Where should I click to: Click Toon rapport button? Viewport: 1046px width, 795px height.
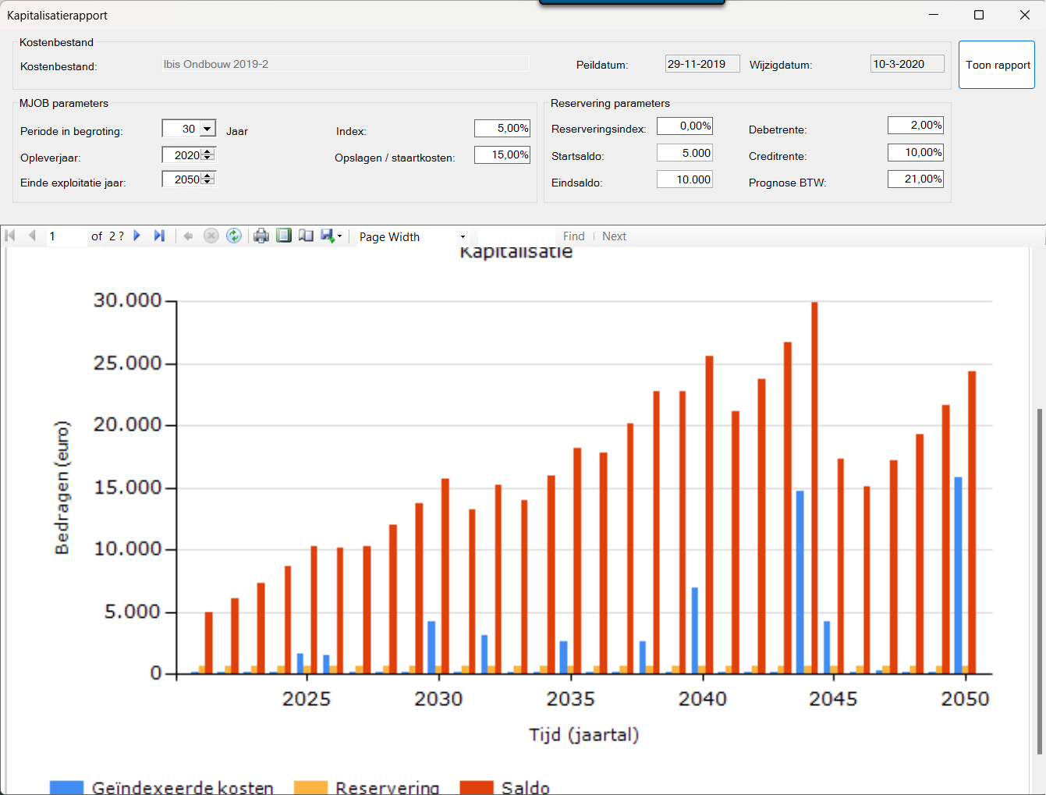(997, 65)
